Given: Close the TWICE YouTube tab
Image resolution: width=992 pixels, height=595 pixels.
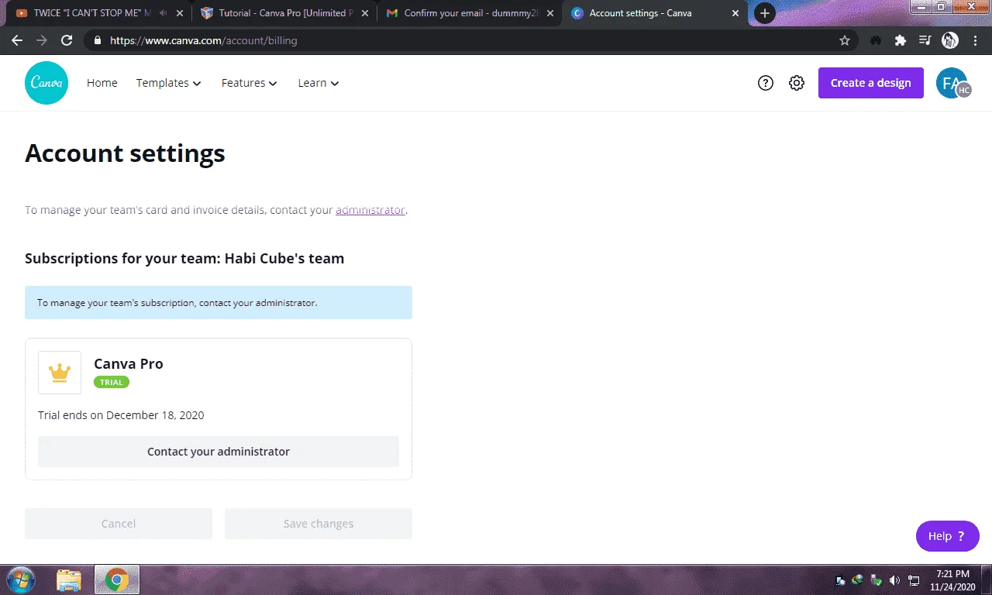Looking at the screenshot, I should tap(181, 13).
